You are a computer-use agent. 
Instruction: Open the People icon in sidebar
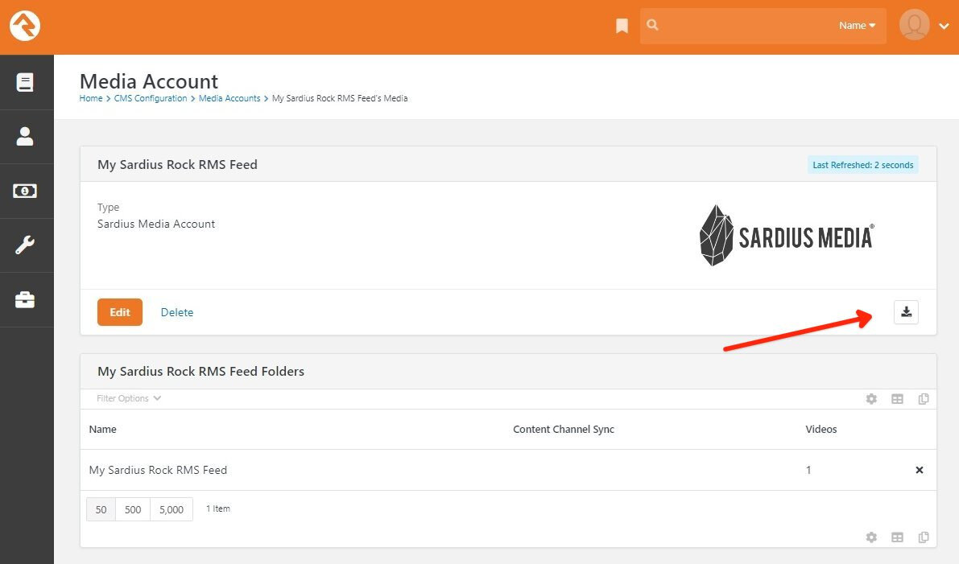24,136
